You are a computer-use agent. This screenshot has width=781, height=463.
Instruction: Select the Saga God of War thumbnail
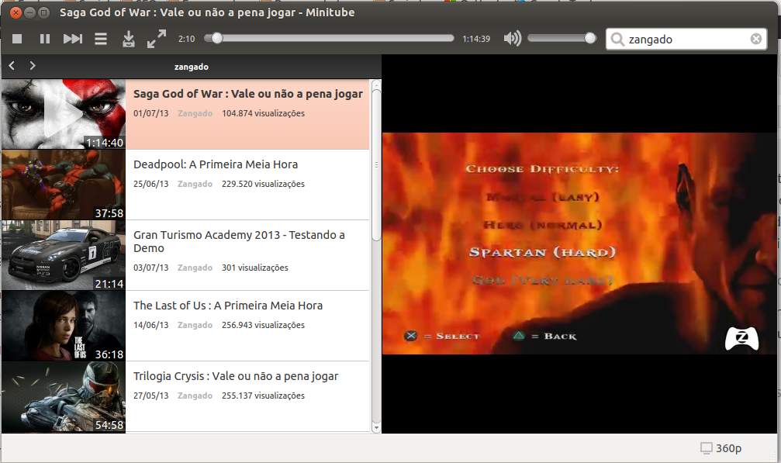tap(64, 114)
